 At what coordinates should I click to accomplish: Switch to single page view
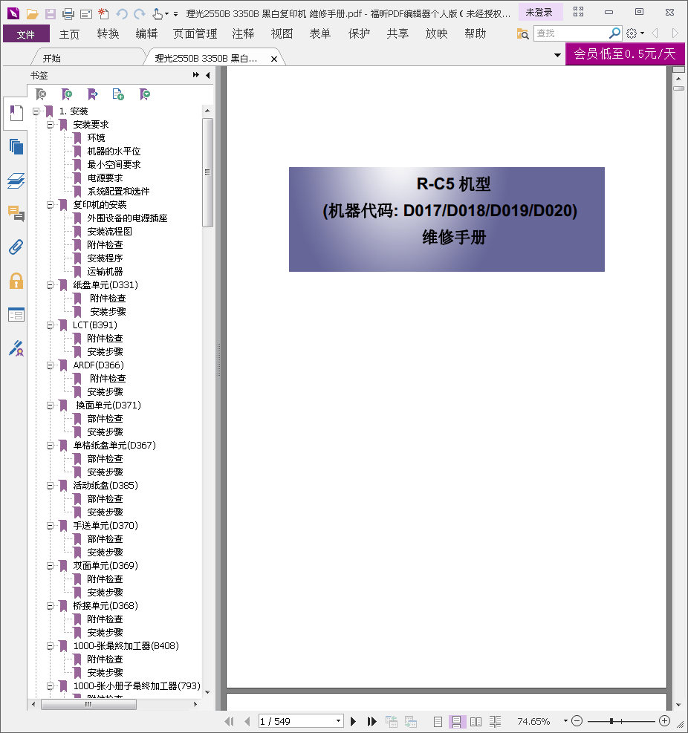tap(438, 721)
